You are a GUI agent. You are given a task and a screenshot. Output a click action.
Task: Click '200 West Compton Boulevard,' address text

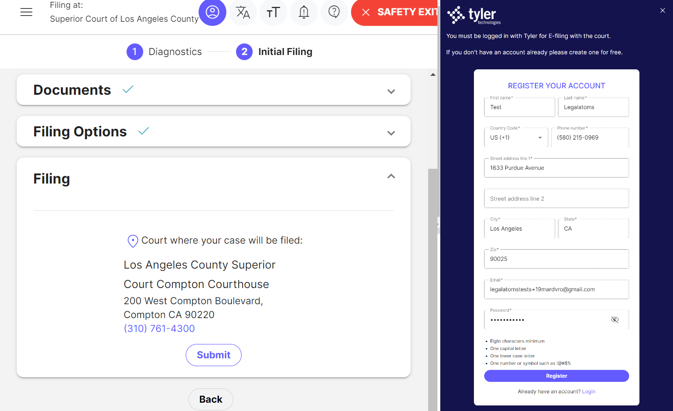click(194, 301)
